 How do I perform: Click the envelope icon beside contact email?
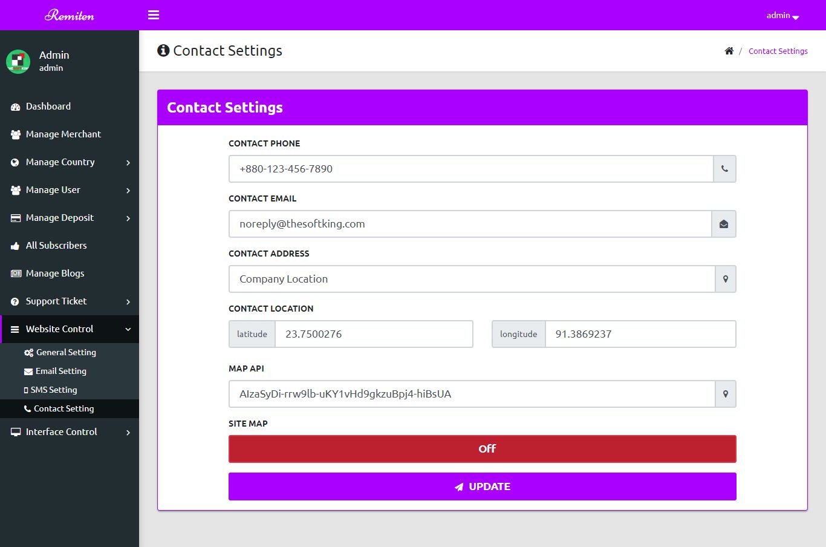[724, 224]
